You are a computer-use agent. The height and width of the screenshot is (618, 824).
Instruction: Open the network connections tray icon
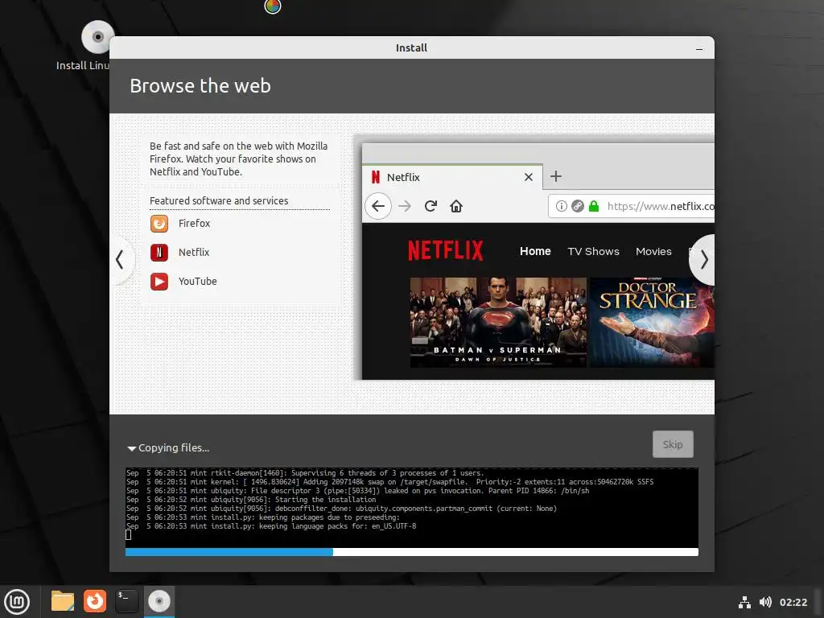click(744, 602)
